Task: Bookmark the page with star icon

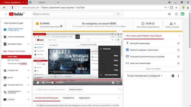Action: [176, 7]
